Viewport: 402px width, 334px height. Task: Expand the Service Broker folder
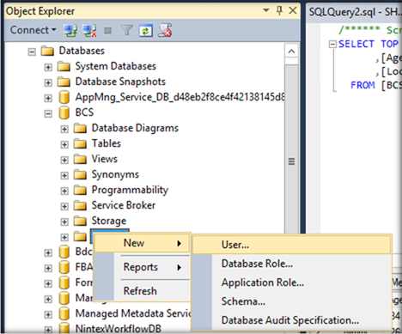(64, 206)
